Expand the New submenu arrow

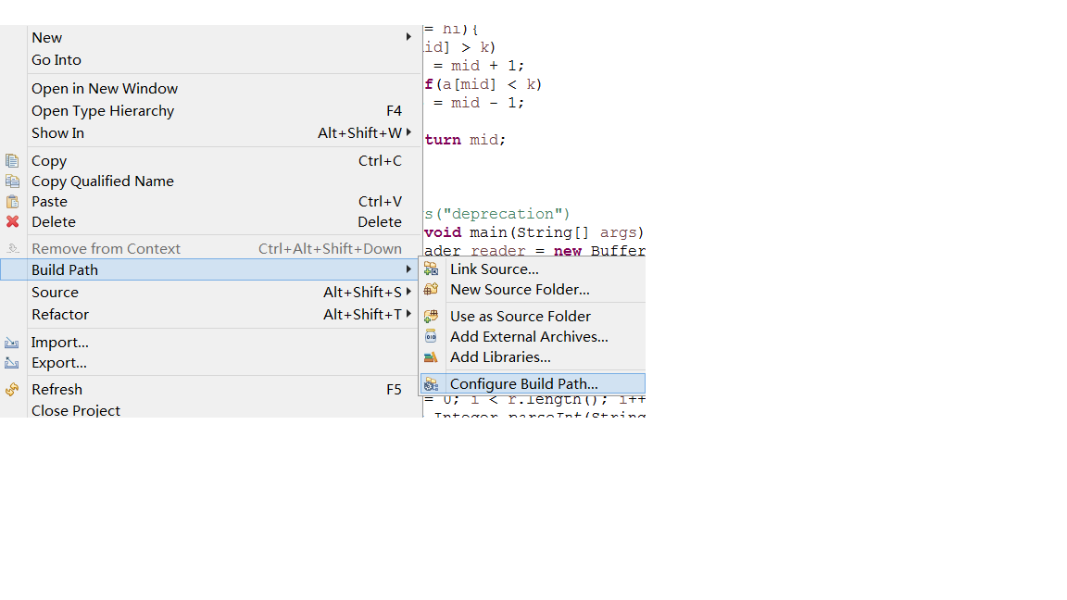tap(408, 37)
